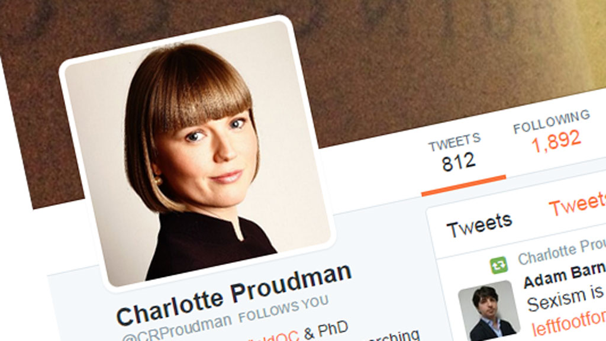606x341 pixels.
Task: Click the 1,892 following count number
Action: (556, 141)
